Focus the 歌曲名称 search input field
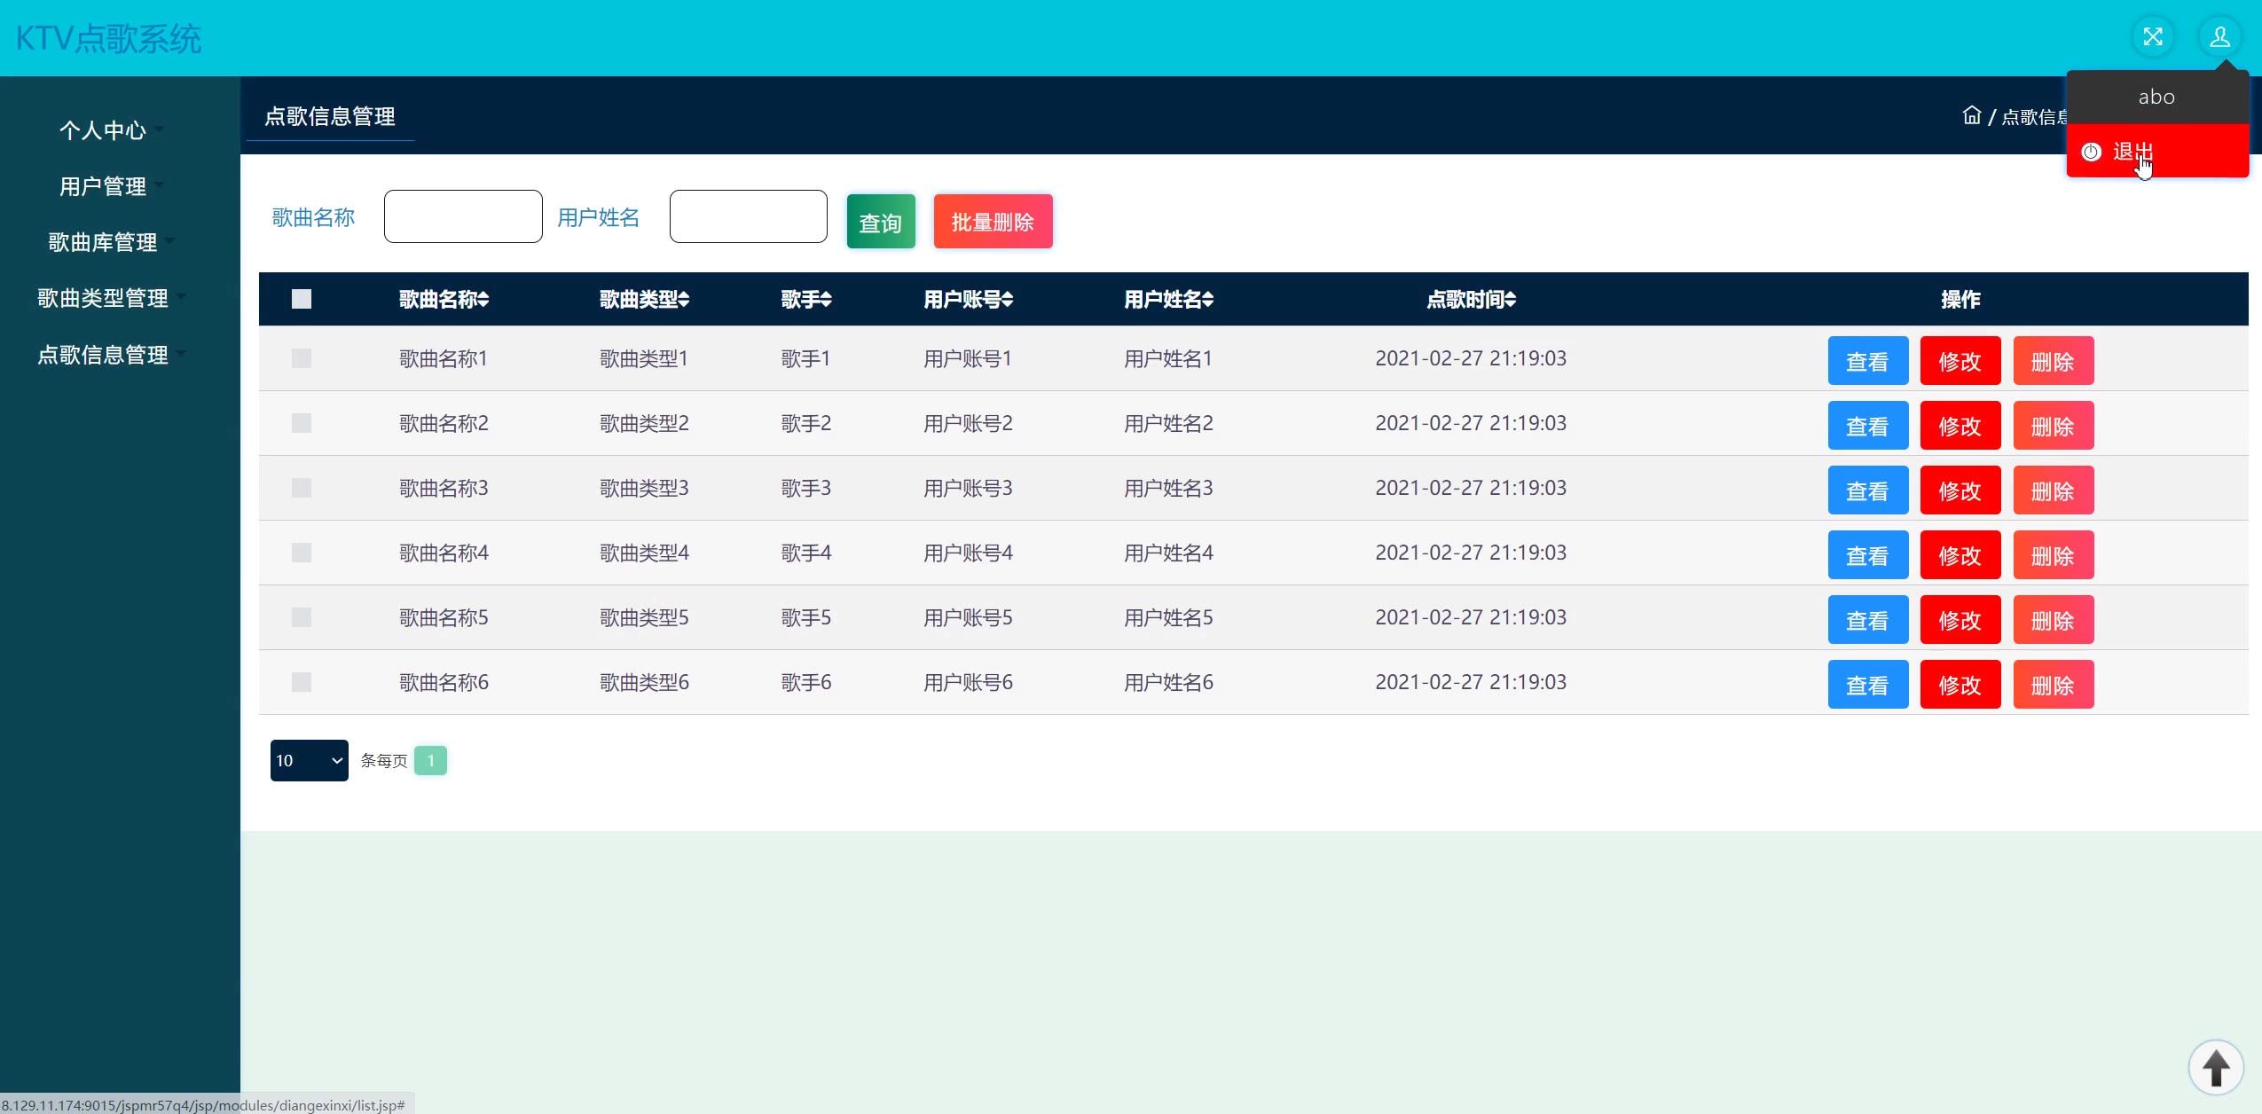This screenshot has width=2262, height=1114. tap(463, 216)
